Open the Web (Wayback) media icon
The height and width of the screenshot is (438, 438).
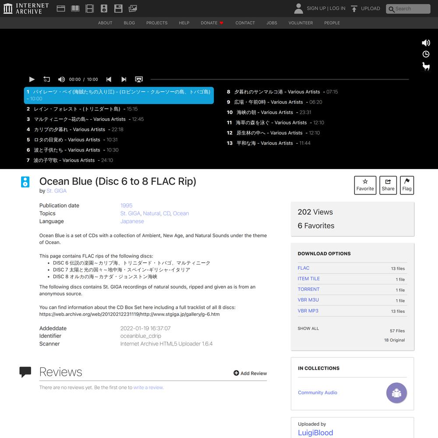tap(60, 8)
